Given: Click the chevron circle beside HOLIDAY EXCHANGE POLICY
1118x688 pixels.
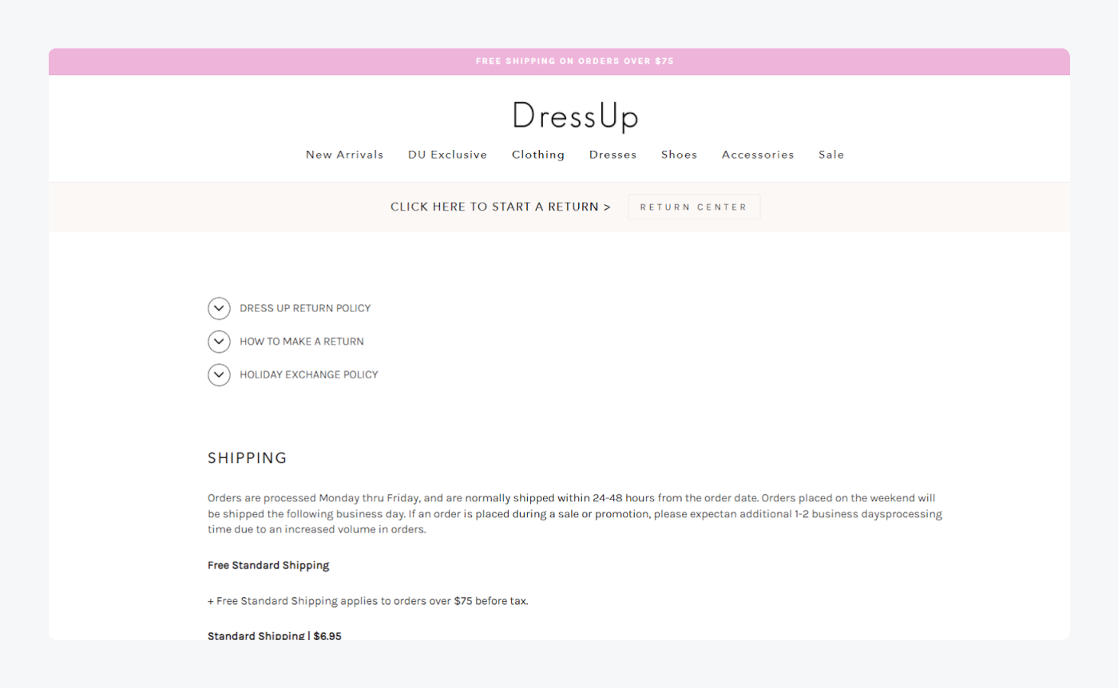Looking at the screenshot, I should click(219, 374).
